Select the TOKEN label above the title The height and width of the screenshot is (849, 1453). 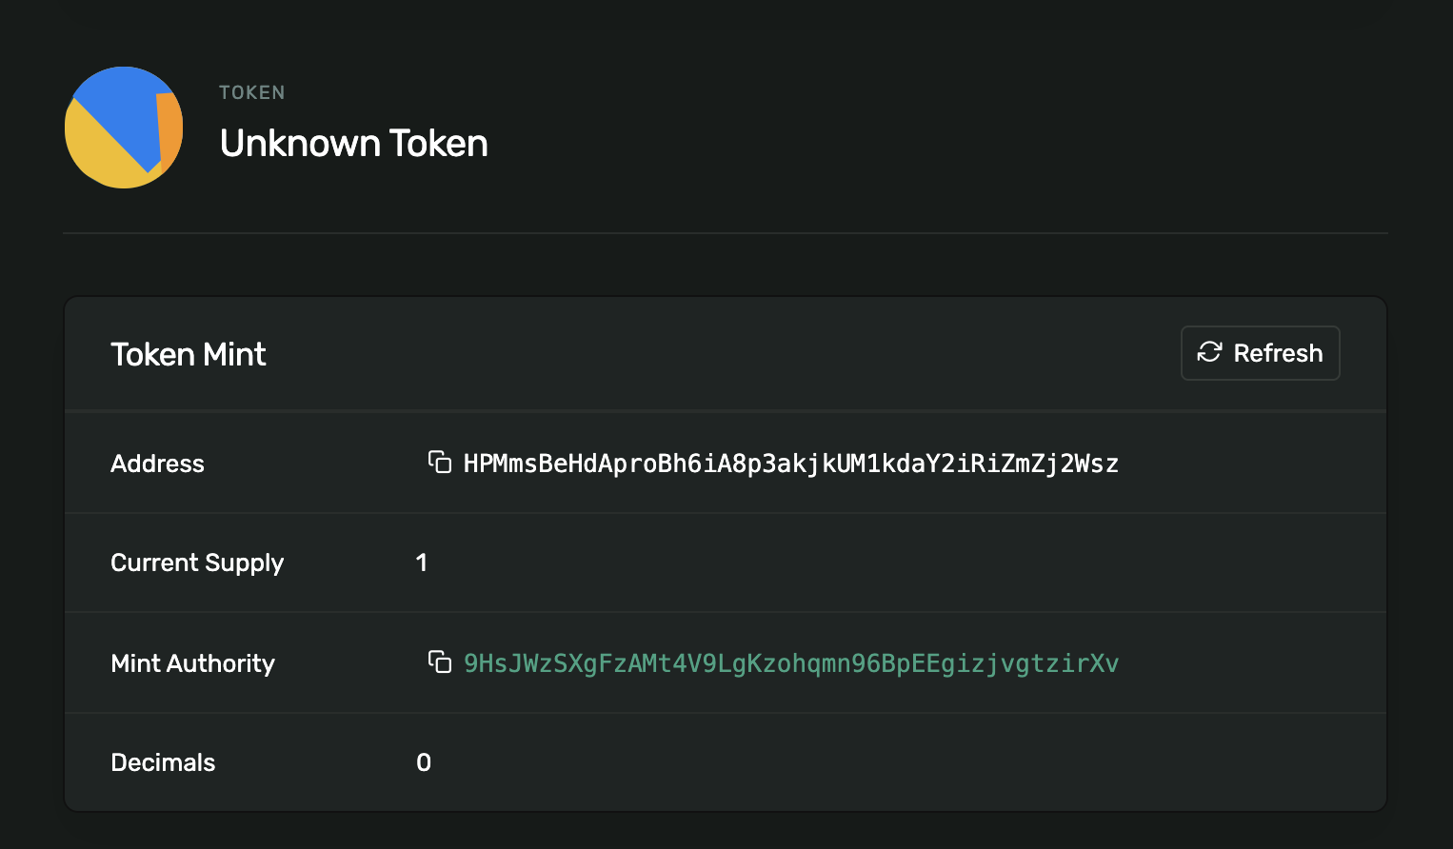[x=251, y=91]
